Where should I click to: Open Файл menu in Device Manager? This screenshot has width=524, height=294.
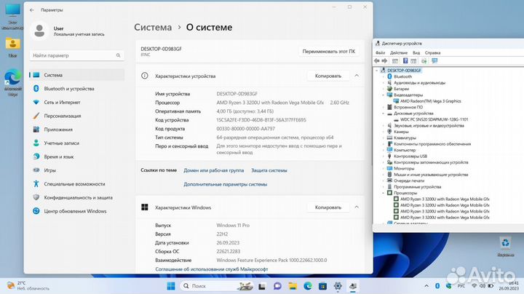tap(381, 53)
